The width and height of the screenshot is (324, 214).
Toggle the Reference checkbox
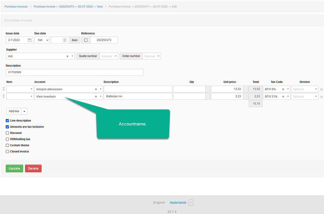click(86, 40)
